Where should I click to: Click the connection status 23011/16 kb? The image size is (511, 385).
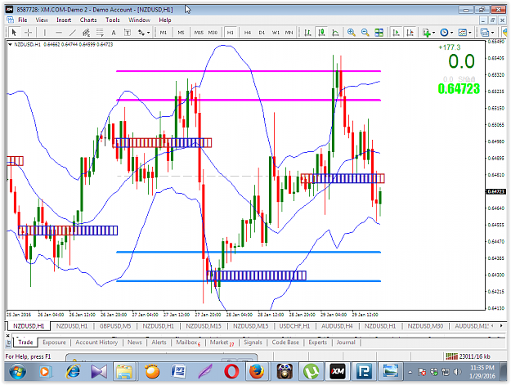coord(468,356)
